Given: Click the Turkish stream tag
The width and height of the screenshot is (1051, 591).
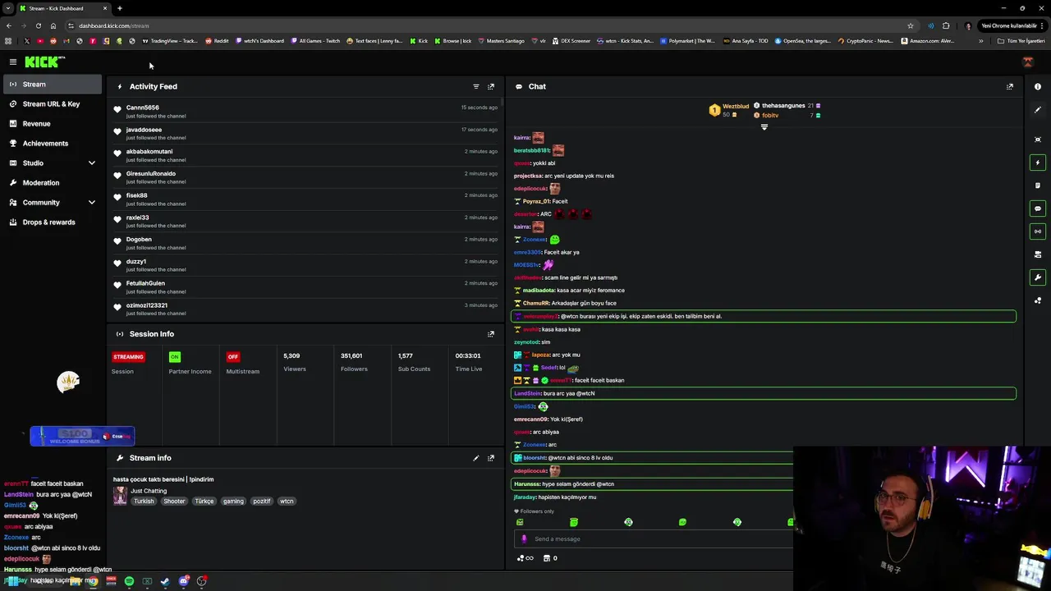Looking at the screenshot, I should tap(144, 501).
